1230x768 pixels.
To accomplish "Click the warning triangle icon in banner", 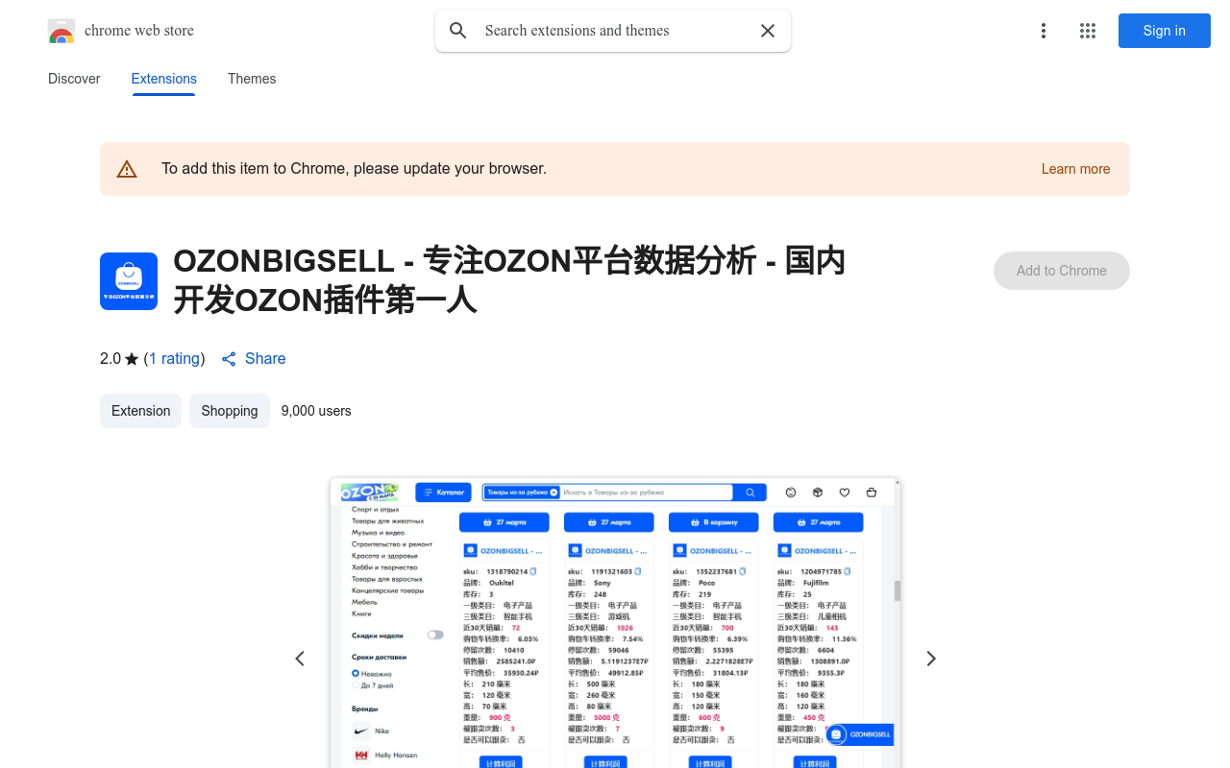I will coord(127,169).
